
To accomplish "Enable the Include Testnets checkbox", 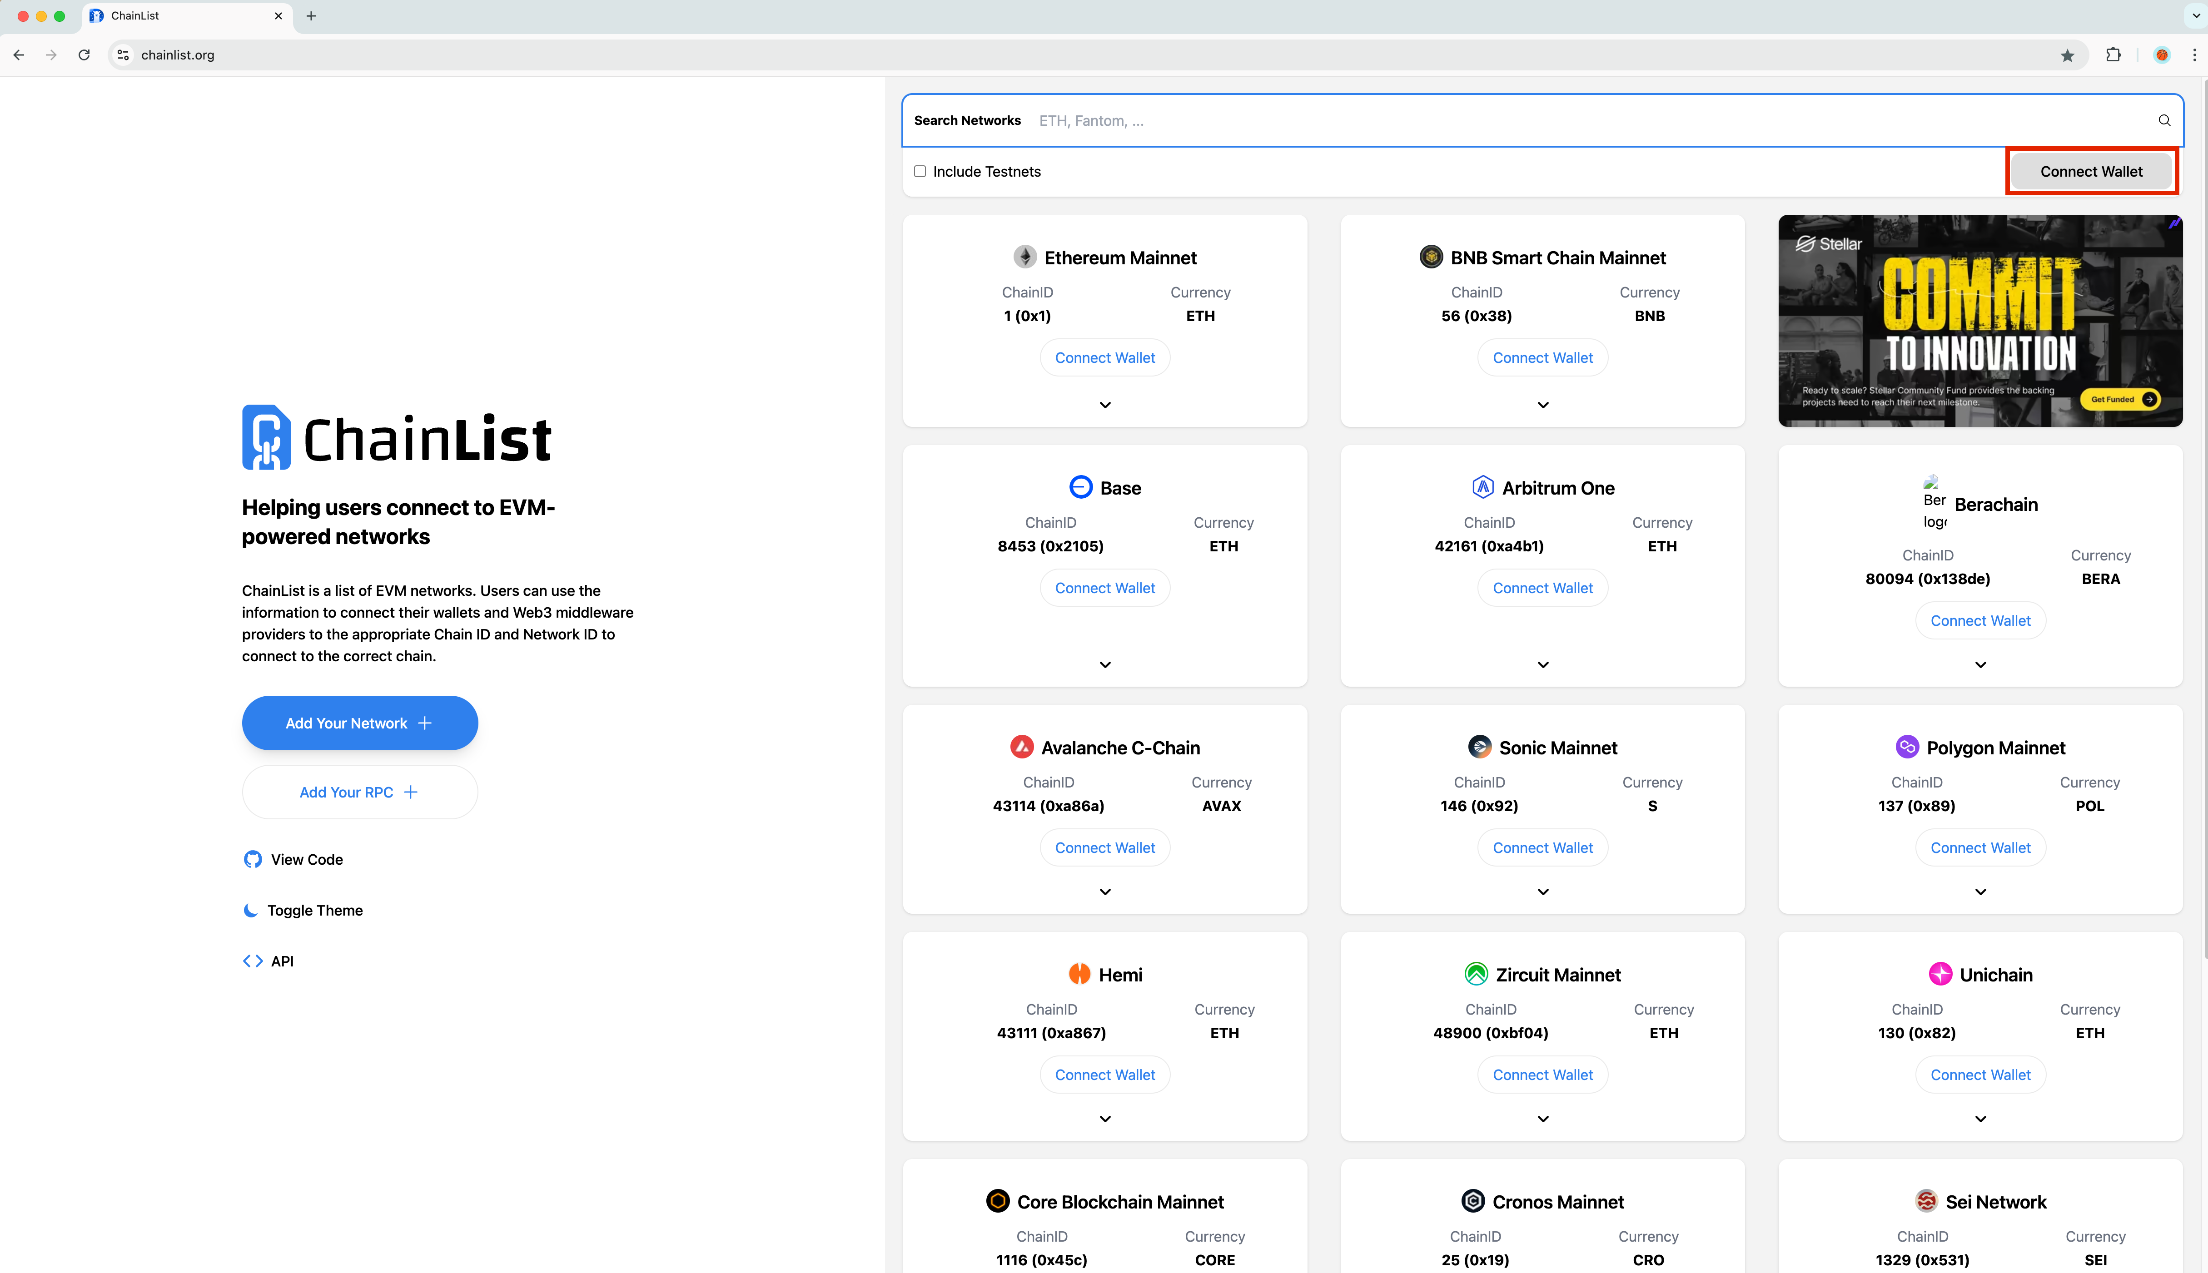I will [920, 171].
